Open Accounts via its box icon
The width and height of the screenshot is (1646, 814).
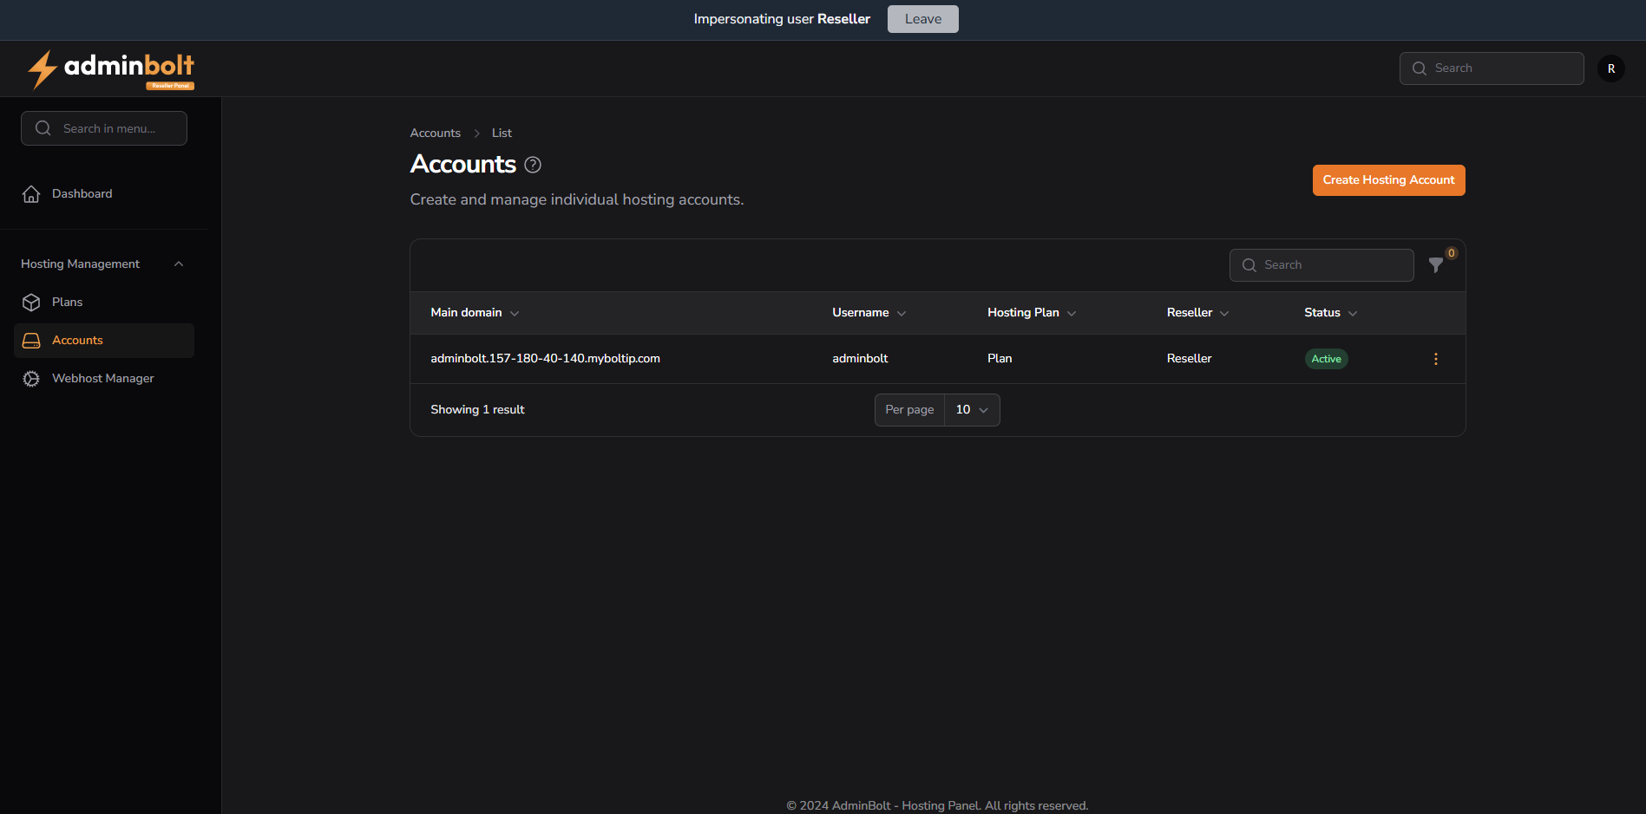[x=31, y=340]
